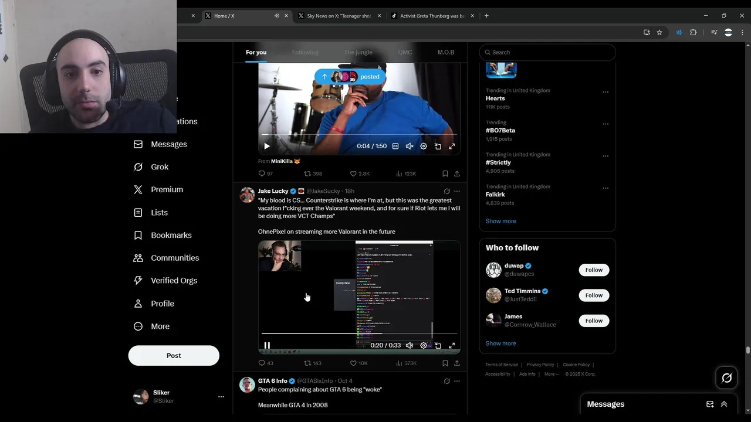Open Grok actions on Jake Lucky post
This screenshot has height=422, width=751.
pyautogui.click(x=446, y=191)
